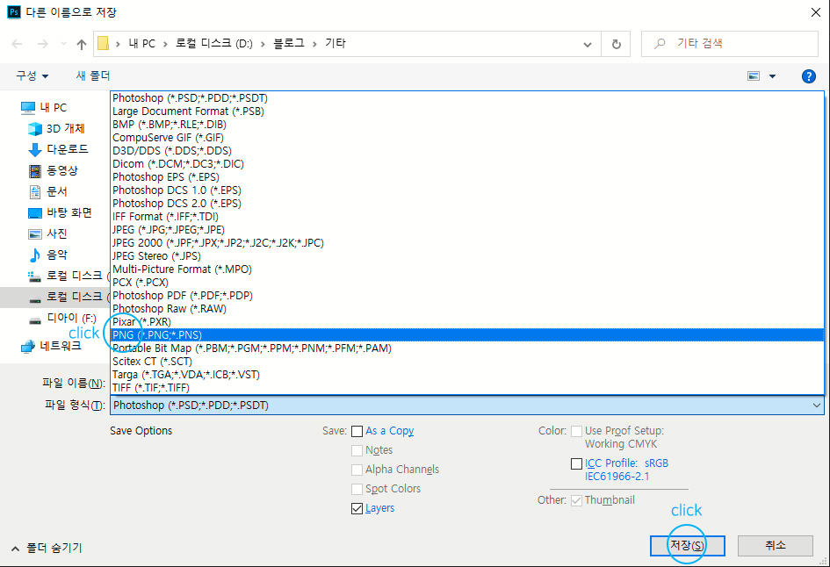Choose Photoshop DCS 1.0 format
830x567 pixels.
(467, 190)
